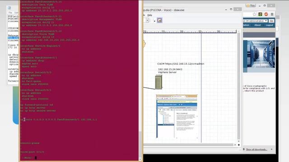This screenshot has width=289, height=162.
Task: Click the Dia horizontal ruler
Action: click(190, 31)
